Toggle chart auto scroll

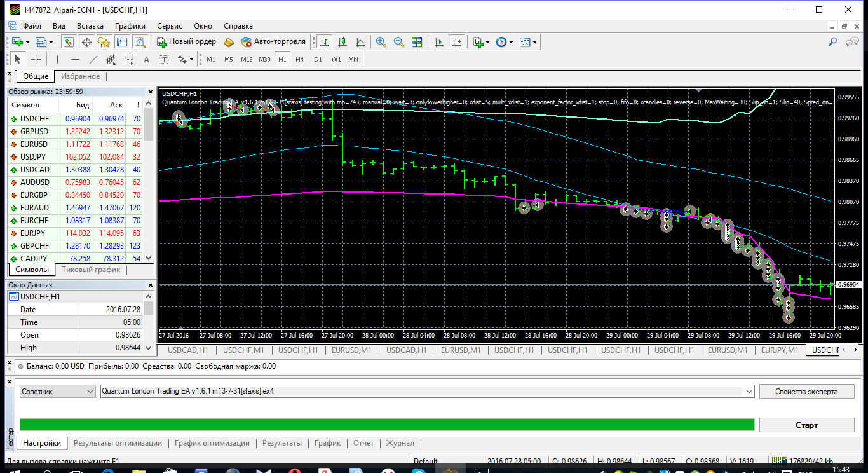click(x=439, y=42)
